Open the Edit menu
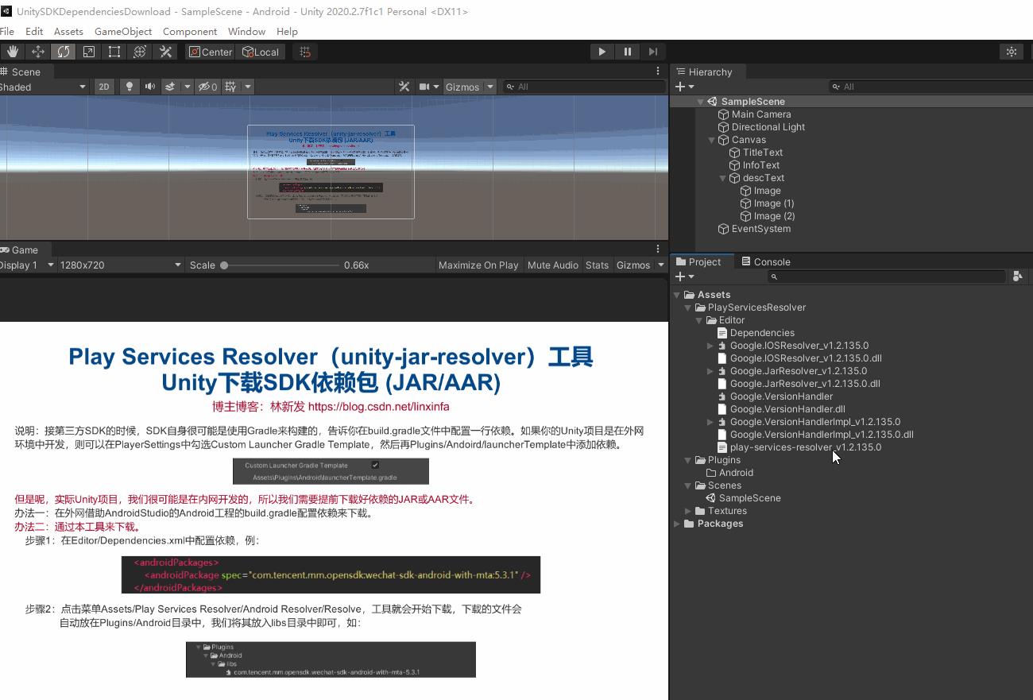Screen dimensions: 1033x700 (x=34, y=31)
